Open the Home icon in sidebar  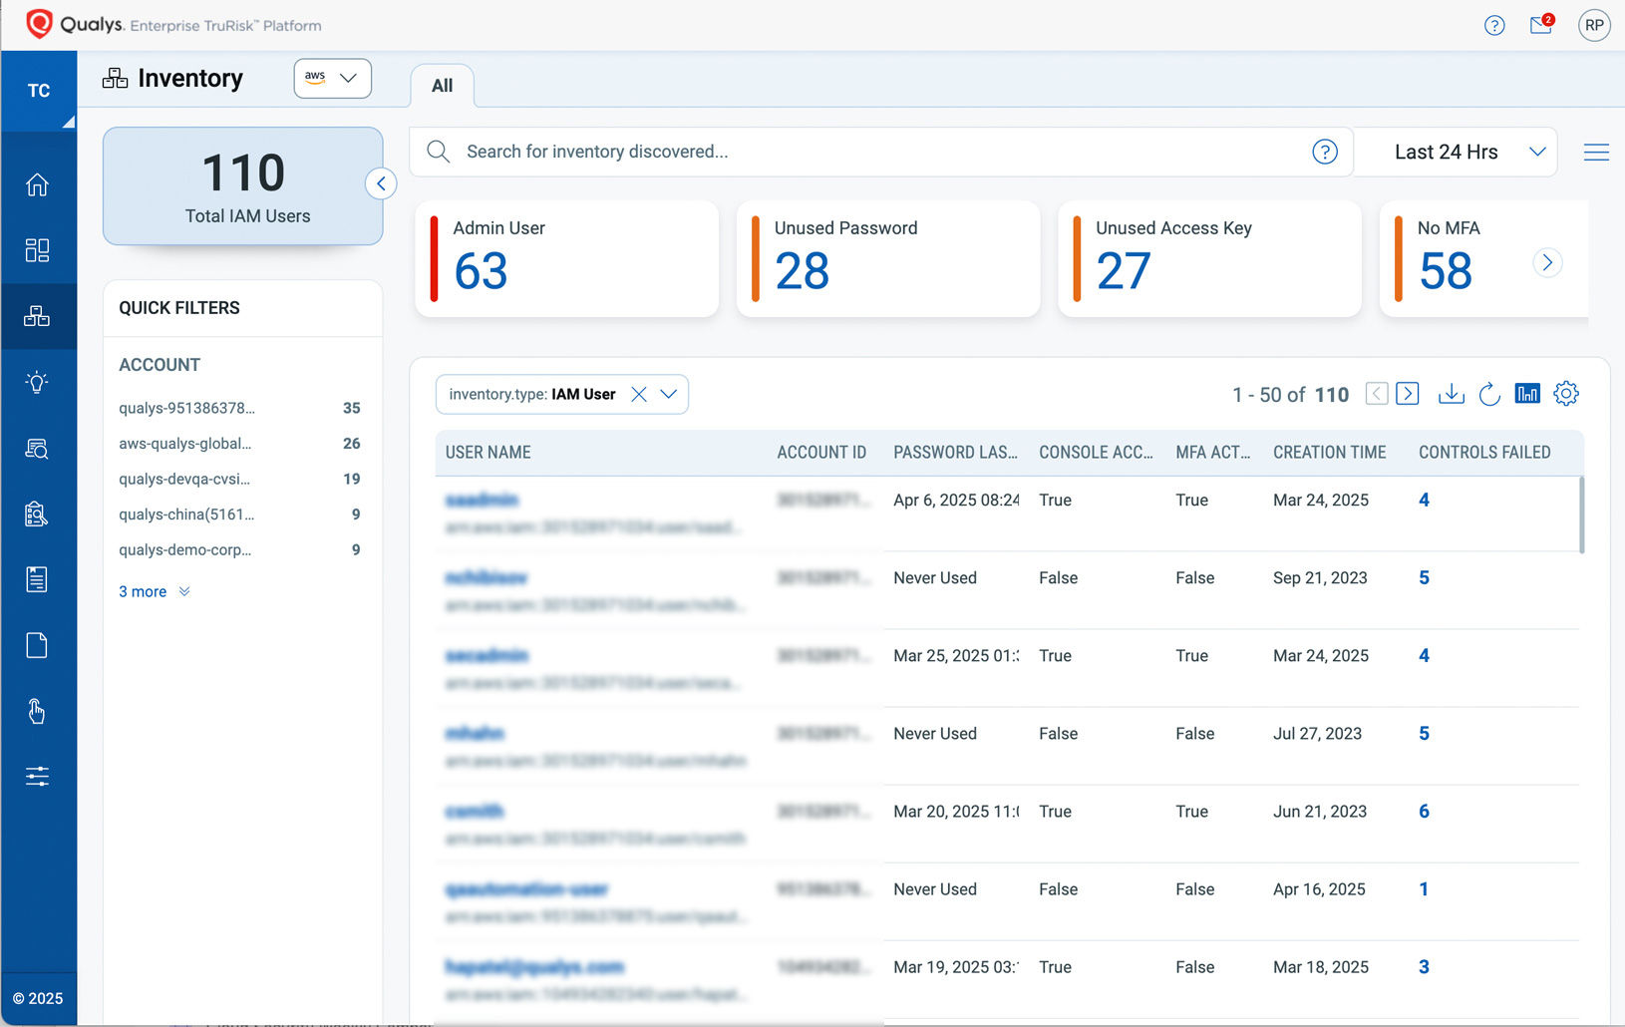(x=37, y=184)
